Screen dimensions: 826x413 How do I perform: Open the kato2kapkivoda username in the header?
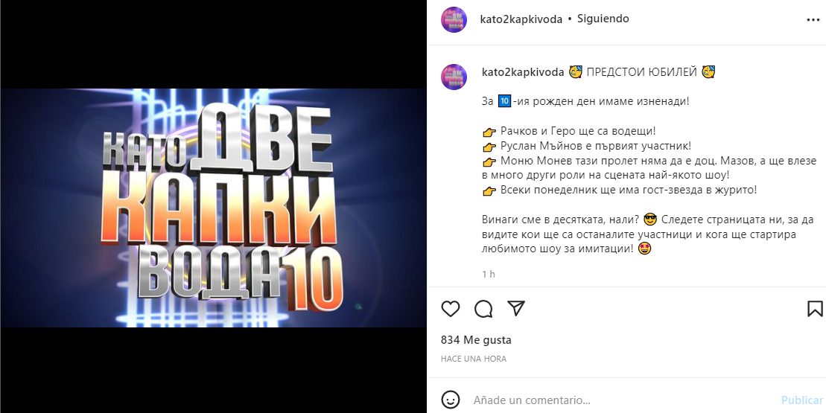point(521,19)
